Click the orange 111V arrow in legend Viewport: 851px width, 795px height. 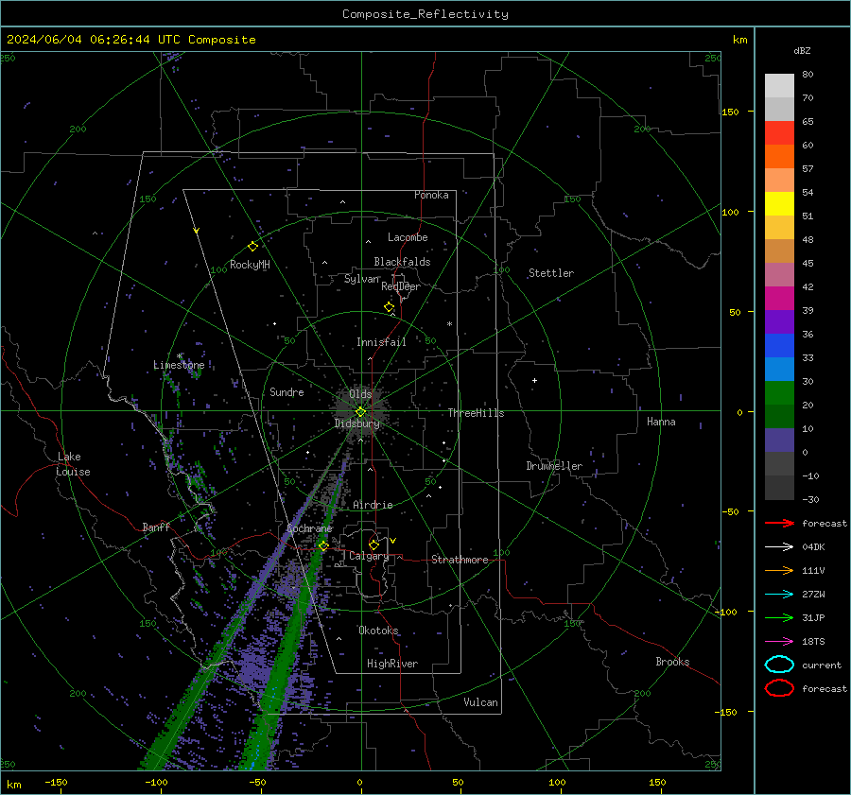click(x=779, y=570)
